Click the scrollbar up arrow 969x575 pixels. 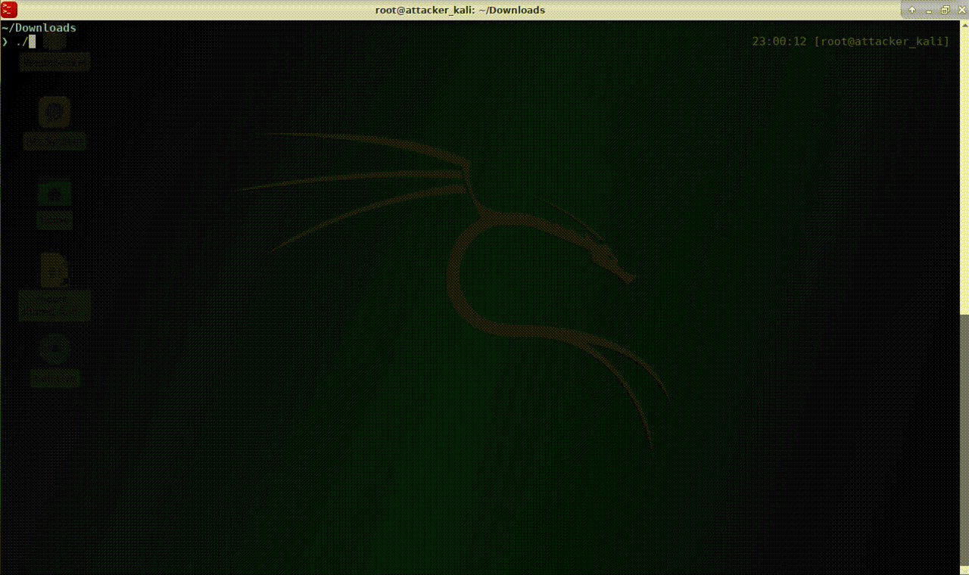(964, 26)
